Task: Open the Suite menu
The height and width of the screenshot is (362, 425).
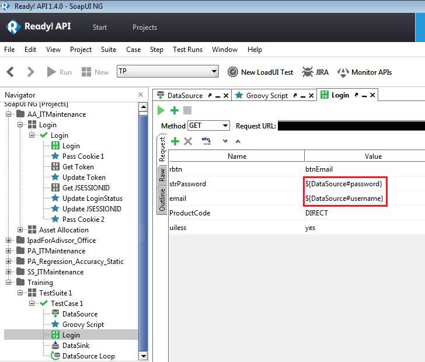Action: (x=109, y=50)
